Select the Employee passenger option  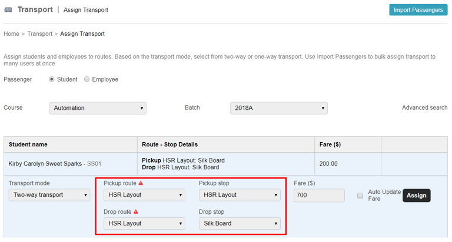point(87,79)
